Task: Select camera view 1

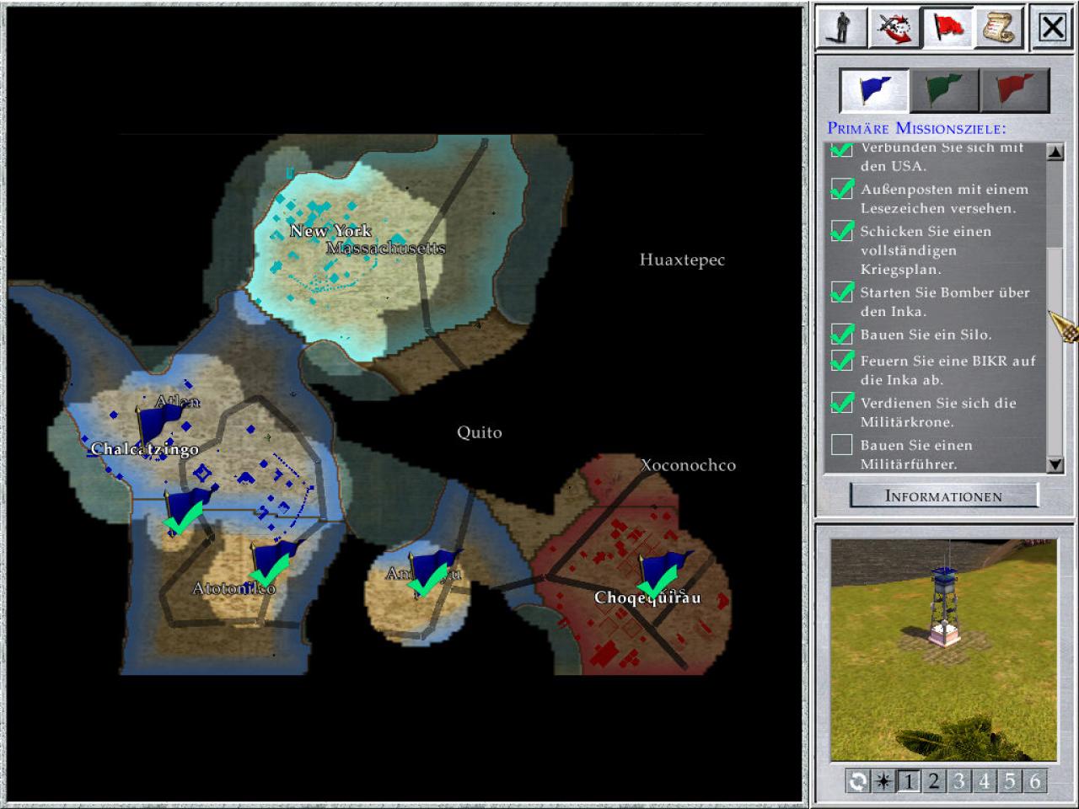Action: coord(908,781)
